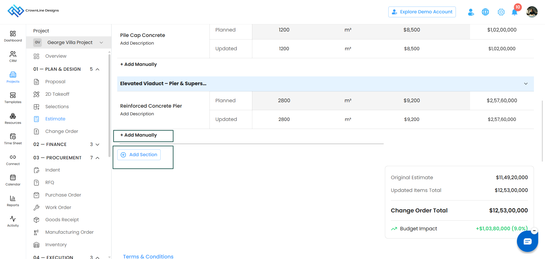
Task: Click the add user icon in header
Action: click(x=471, y=12)
